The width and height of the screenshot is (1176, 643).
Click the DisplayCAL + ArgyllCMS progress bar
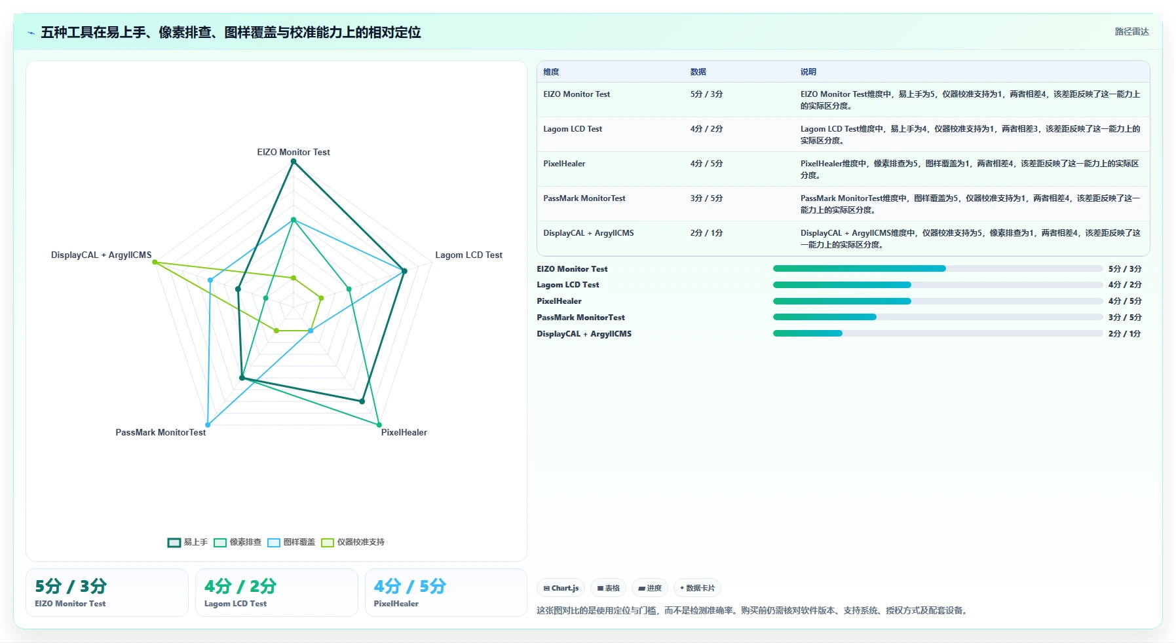(x=938, y=333)
